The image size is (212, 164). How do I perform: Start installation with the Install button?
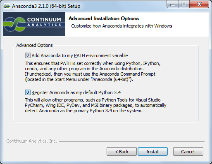coord(152,152)
